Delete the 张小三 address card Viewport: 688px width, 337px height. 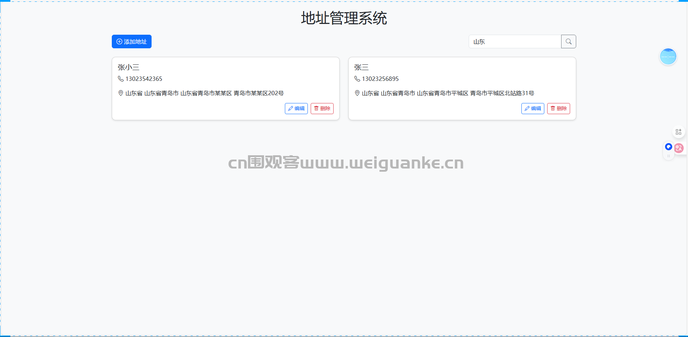pyautogui.click(x=322, y=108)
